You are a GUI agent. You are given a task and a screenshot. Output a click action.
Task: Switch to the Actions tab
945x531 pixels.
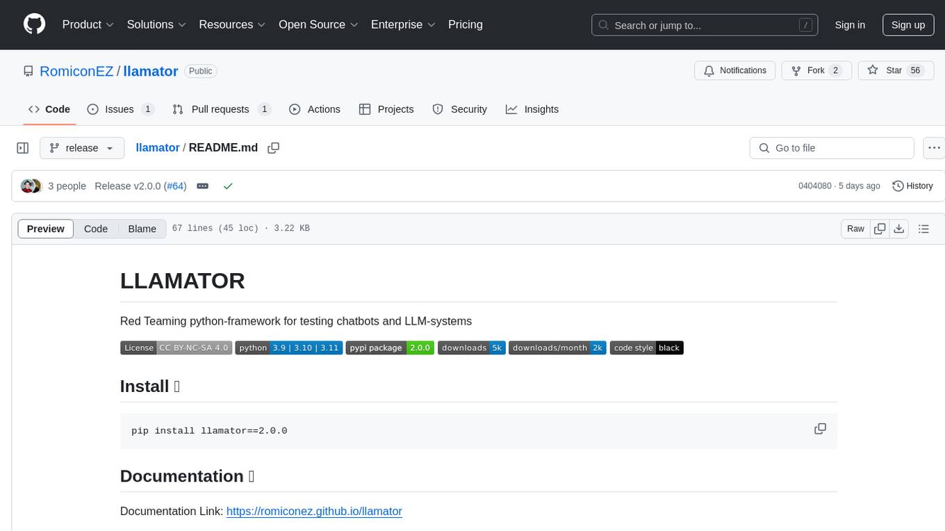(314, 109)
